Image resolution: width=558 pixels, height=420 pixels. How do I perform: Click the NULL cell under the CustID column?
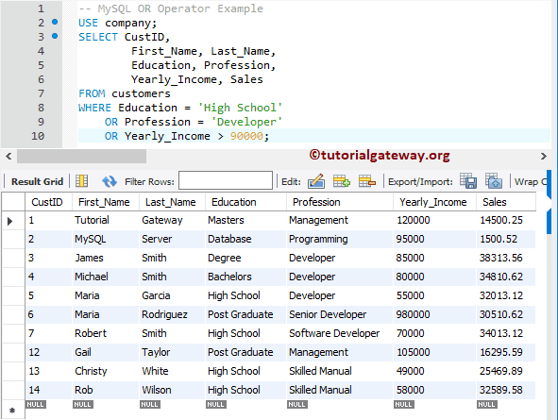coord(35,404)
